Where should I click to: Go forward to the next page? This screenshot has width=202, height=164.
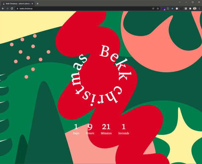(x=7, y=8)
